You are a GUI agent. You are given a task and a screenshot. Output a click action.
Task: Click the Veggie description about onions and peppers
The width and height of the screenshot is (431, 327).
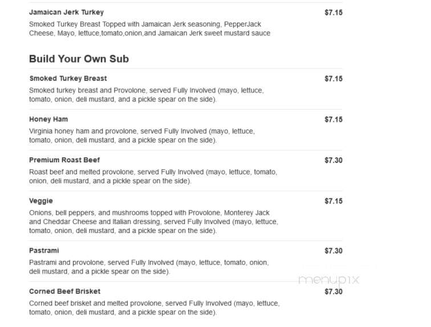pos(154,222)
